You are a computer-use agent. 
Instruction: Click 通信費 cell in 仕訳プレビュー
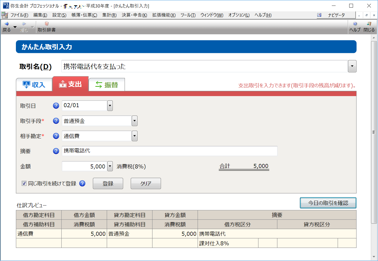(x=39, y=234)
